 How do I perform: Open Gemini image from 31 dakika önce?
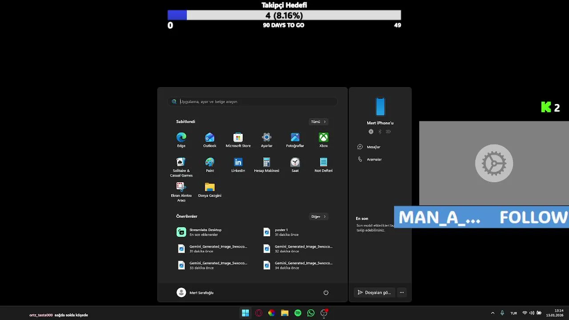[x=212, y=248]
